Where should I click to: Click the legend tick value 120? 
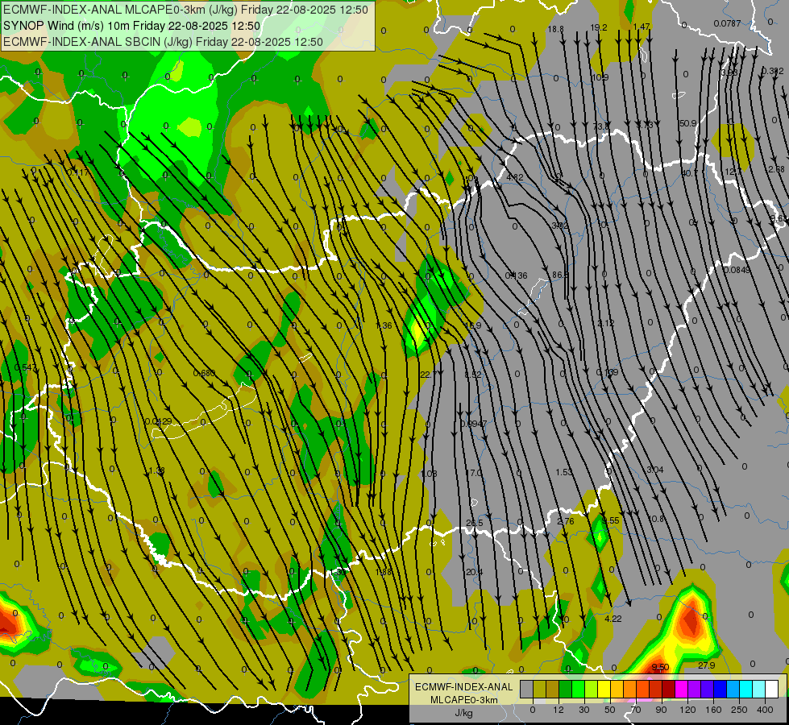pyautogui.click(x=687, y=710)
